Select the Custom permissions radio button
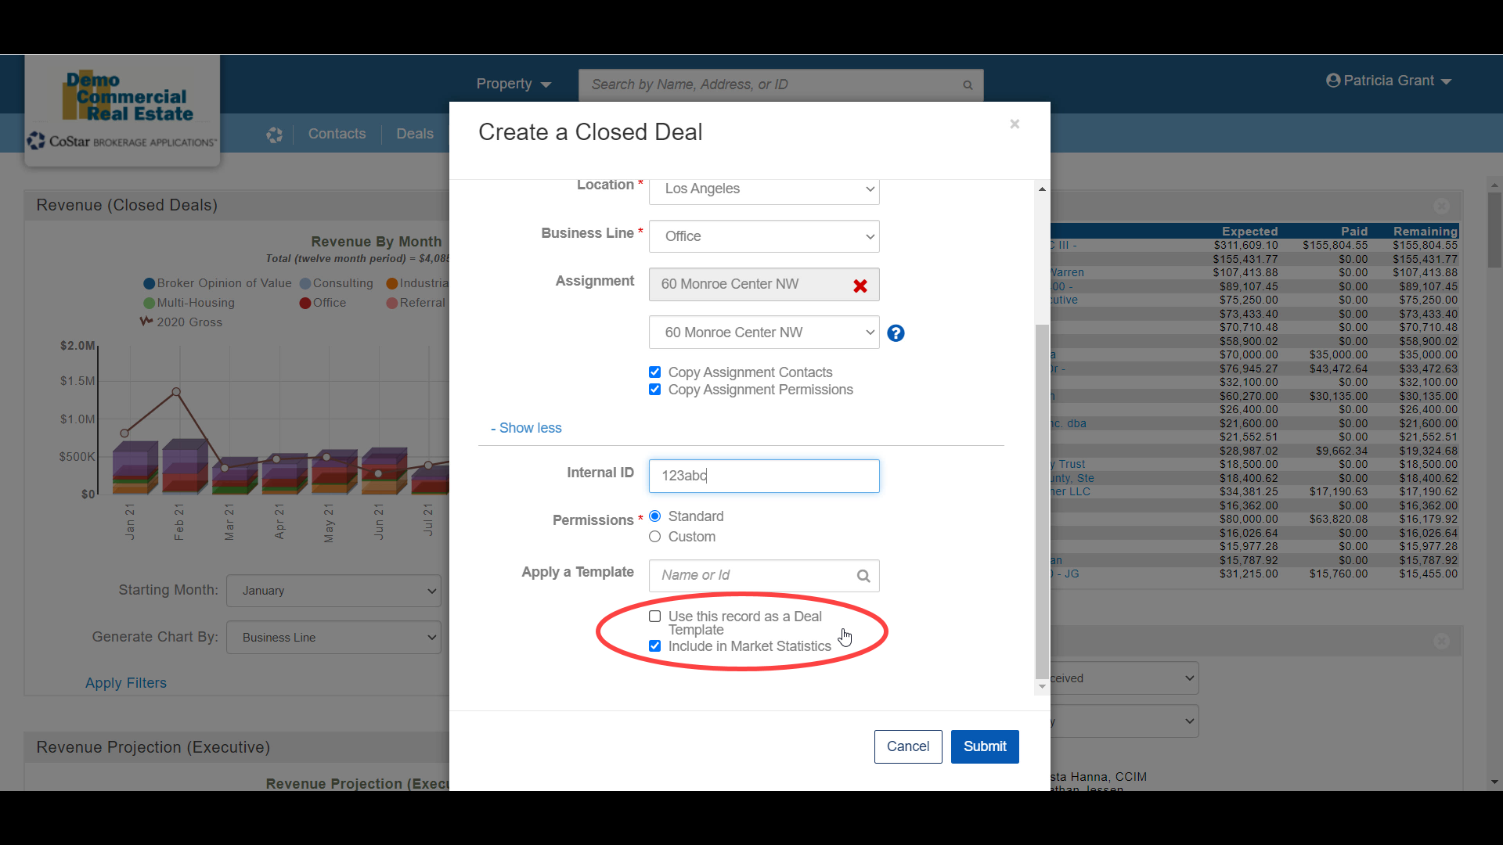 654,537
